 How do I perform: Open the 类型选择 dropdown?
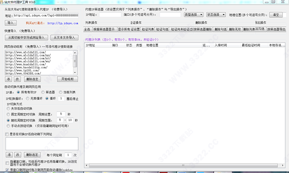[x=193, y=14]
